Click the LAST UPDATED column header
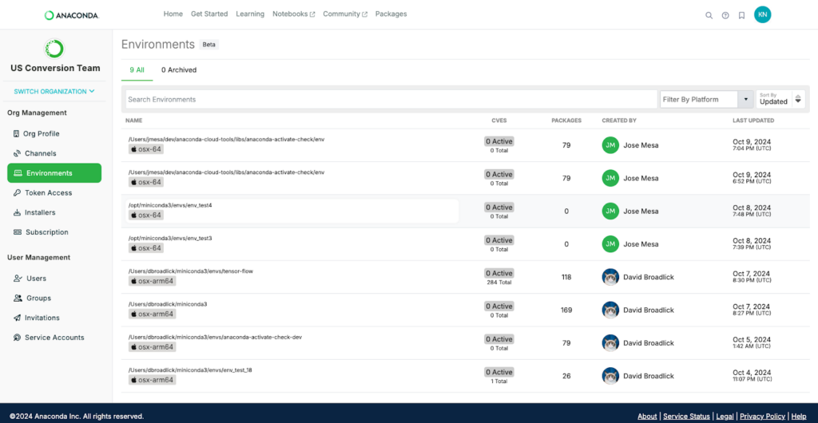818x423 pixels. [x=753, y=121]
